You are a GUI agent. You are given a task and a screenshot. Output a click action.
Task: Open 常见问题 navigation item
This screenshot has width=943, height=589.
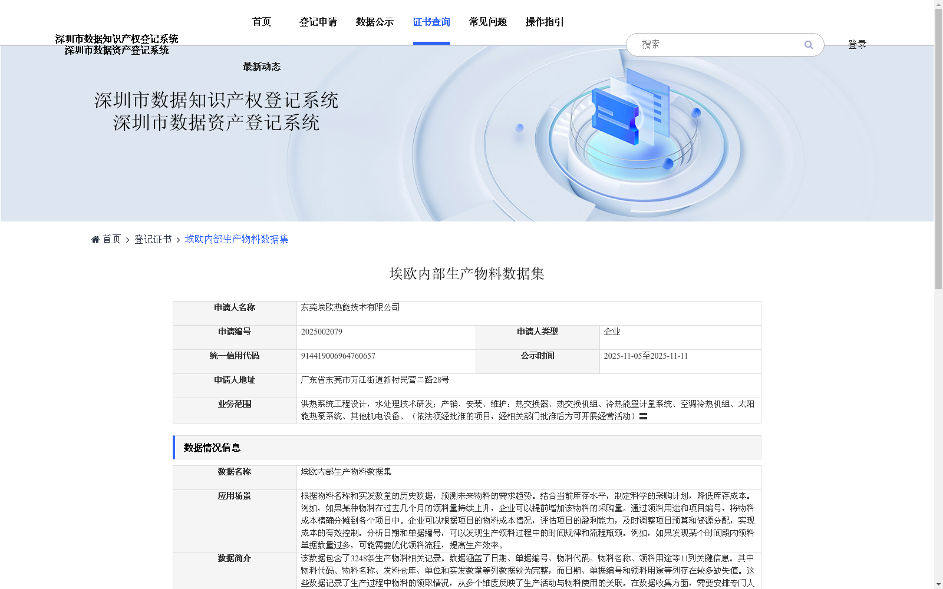488,22
